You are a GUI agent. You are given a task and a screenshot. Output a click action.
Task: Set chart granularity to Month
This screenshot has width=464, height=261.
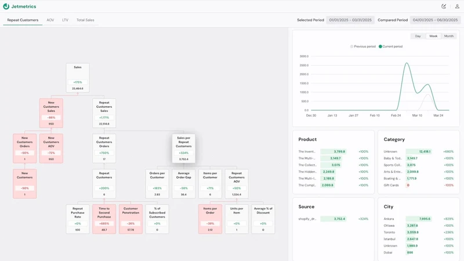coord(448,36)
